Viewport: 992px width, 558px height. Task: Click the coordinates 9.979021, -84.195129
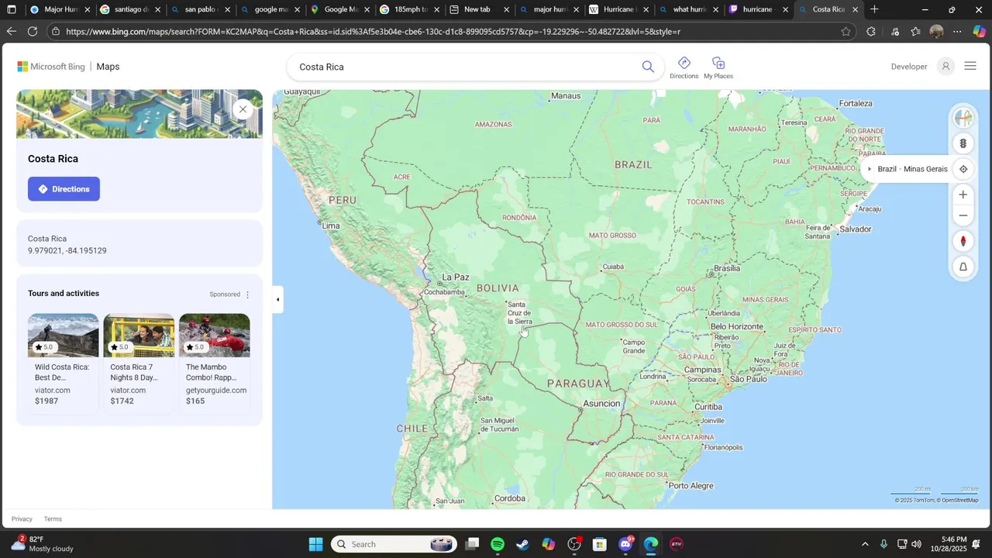pos(67,251)
